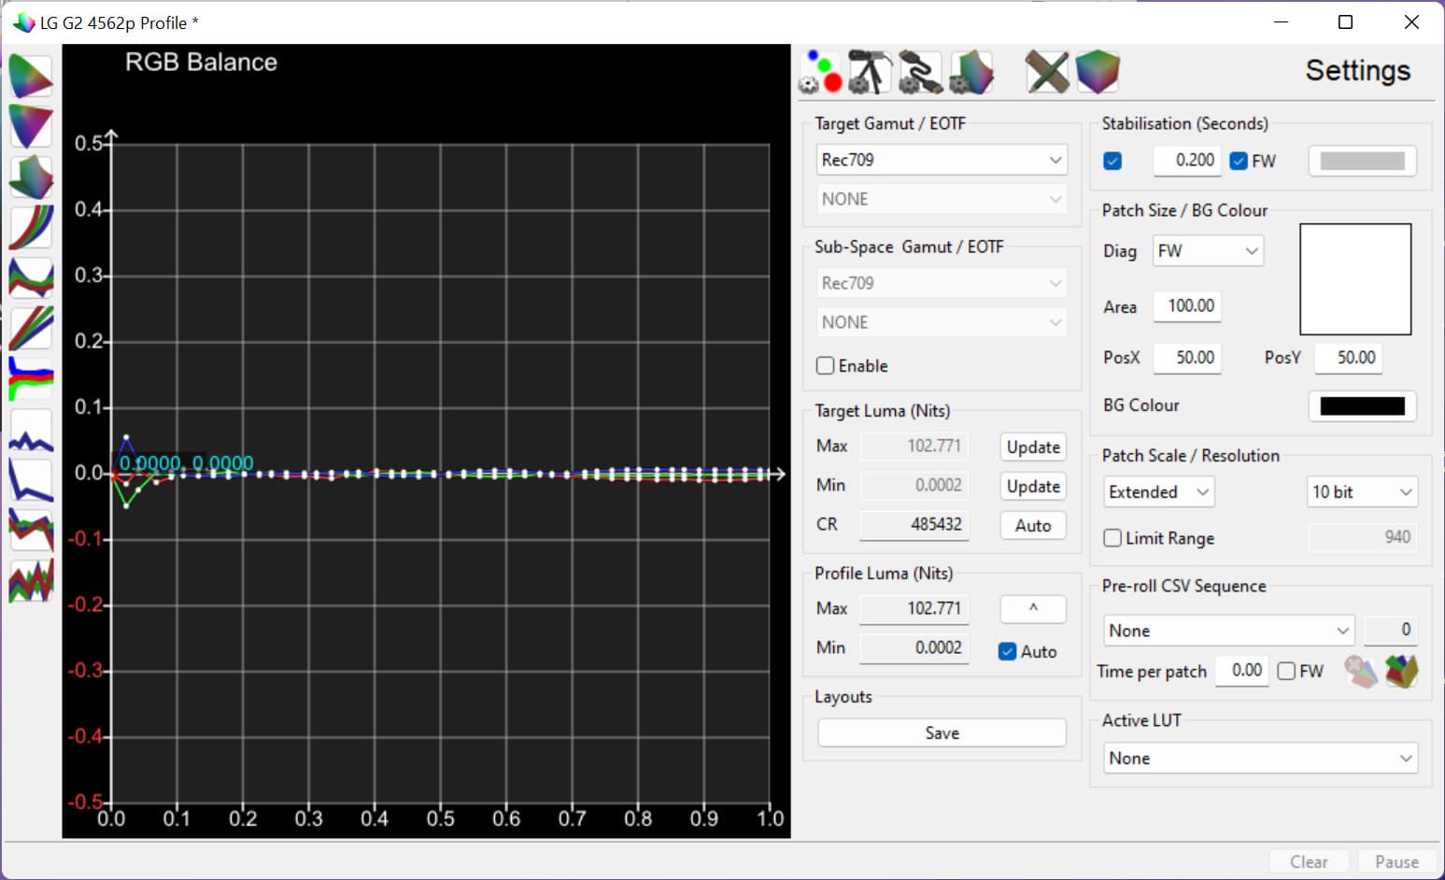Click Update next to Target Min

(1033, 486)
